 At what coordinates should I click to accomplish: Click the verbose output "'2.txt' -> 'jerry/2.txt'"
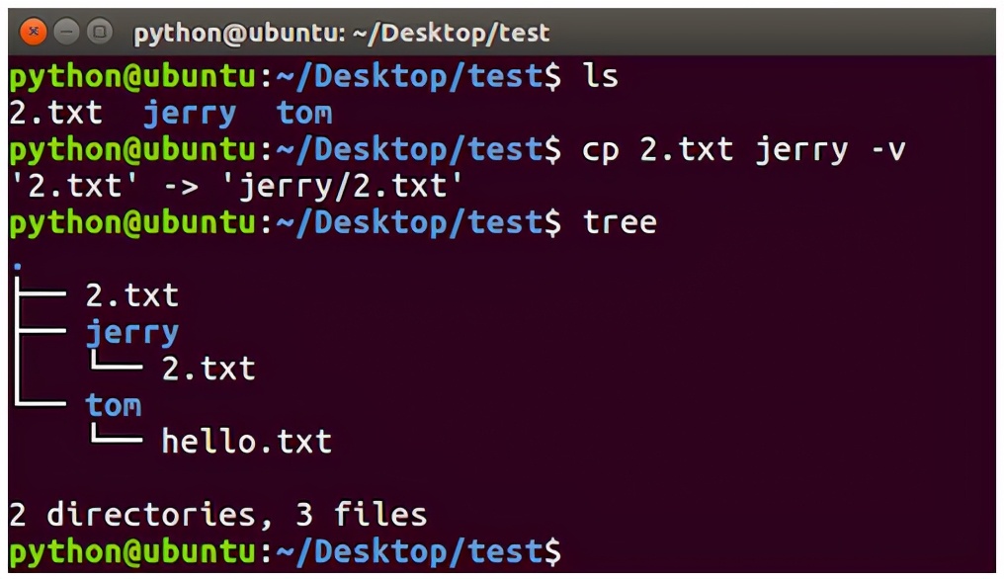click(236, 187)
